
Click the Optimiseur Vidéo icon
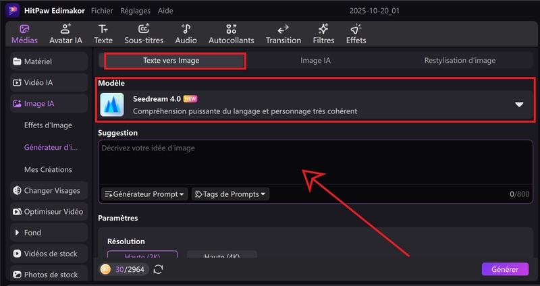(x=17, y=212)
